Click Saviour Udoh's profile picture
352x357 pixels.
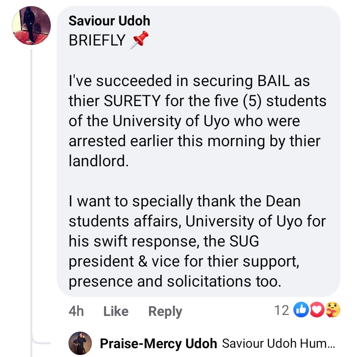(x=31, y=27)
